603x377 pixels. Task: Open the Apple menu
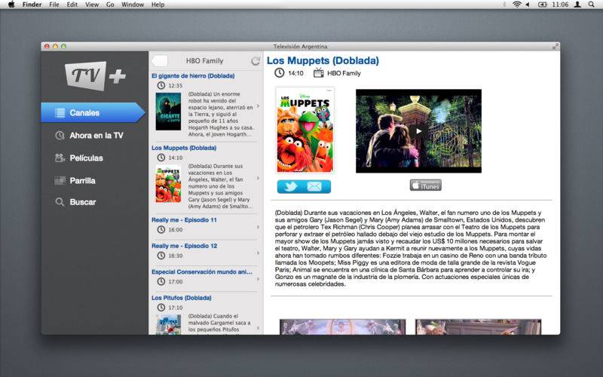tap(11, 5)
